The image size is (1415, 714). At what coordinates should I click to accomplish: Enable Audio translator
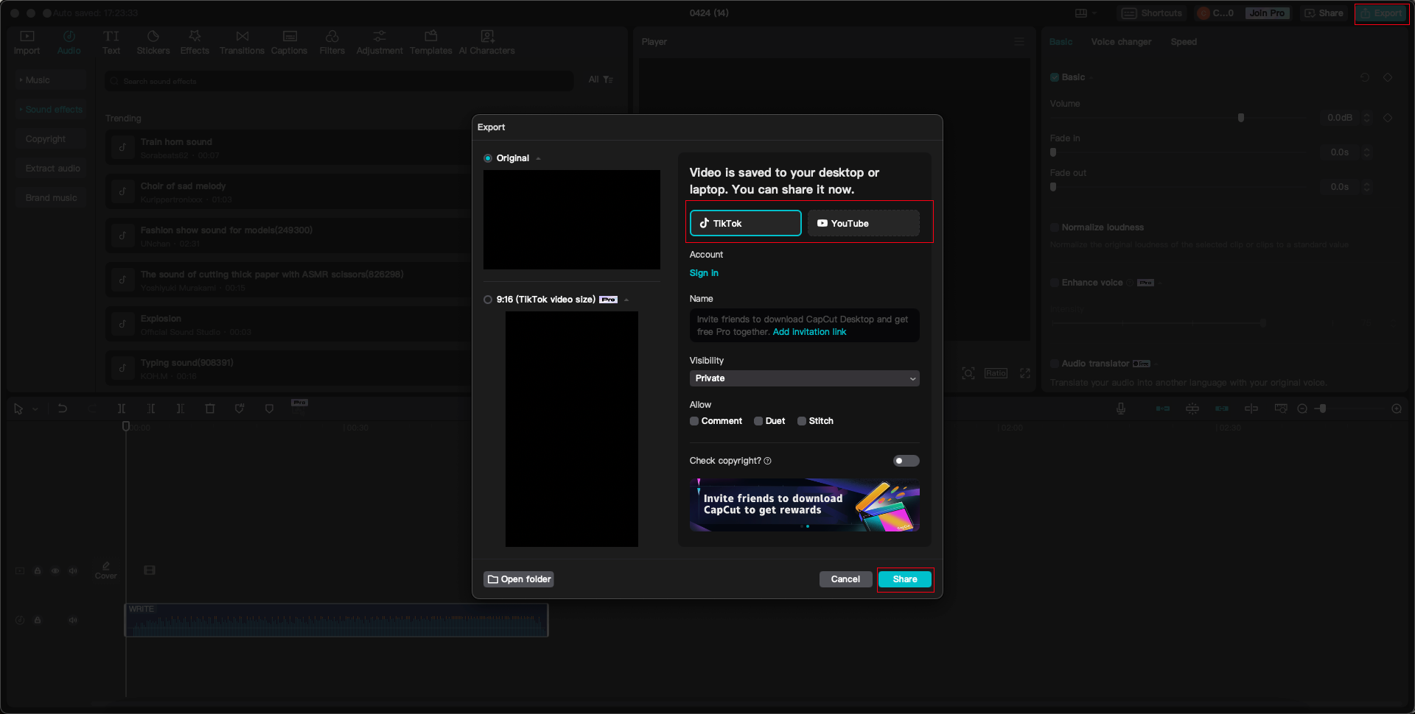click(x=1055, y=364)
